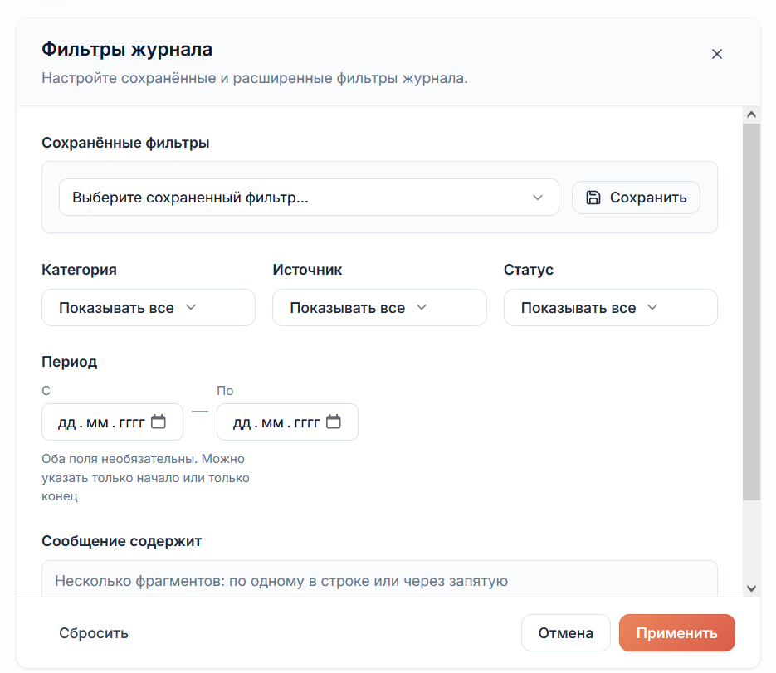Click the dialog subtitle about настройте фильтры
Viewport: 776px width, 673px height.
[x=255, y=78]
